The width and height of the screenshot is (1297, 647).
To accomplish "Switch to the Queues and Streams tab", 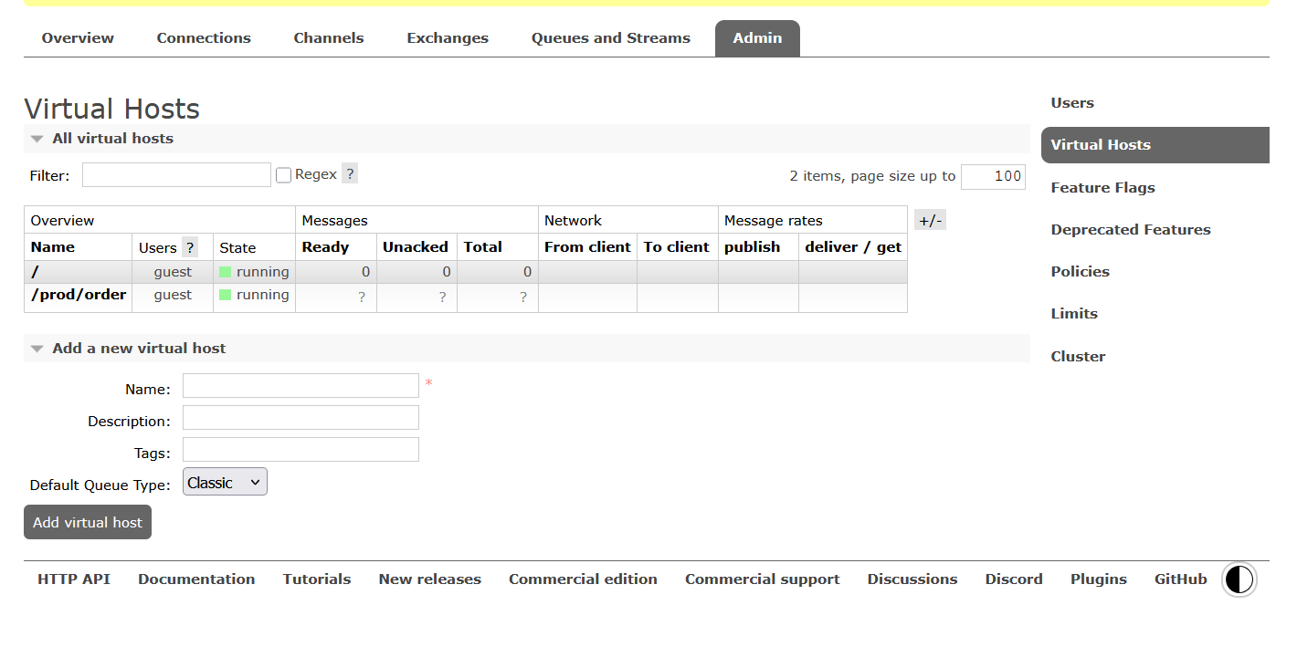I will 610,38.
